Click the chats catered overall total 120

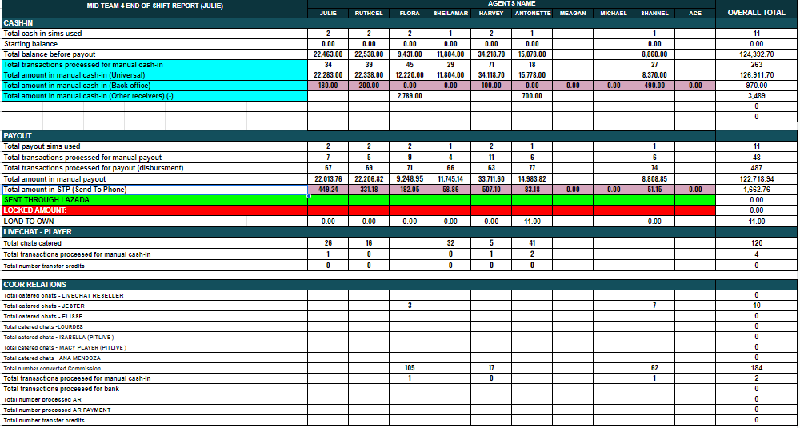[x=757, y=243]
